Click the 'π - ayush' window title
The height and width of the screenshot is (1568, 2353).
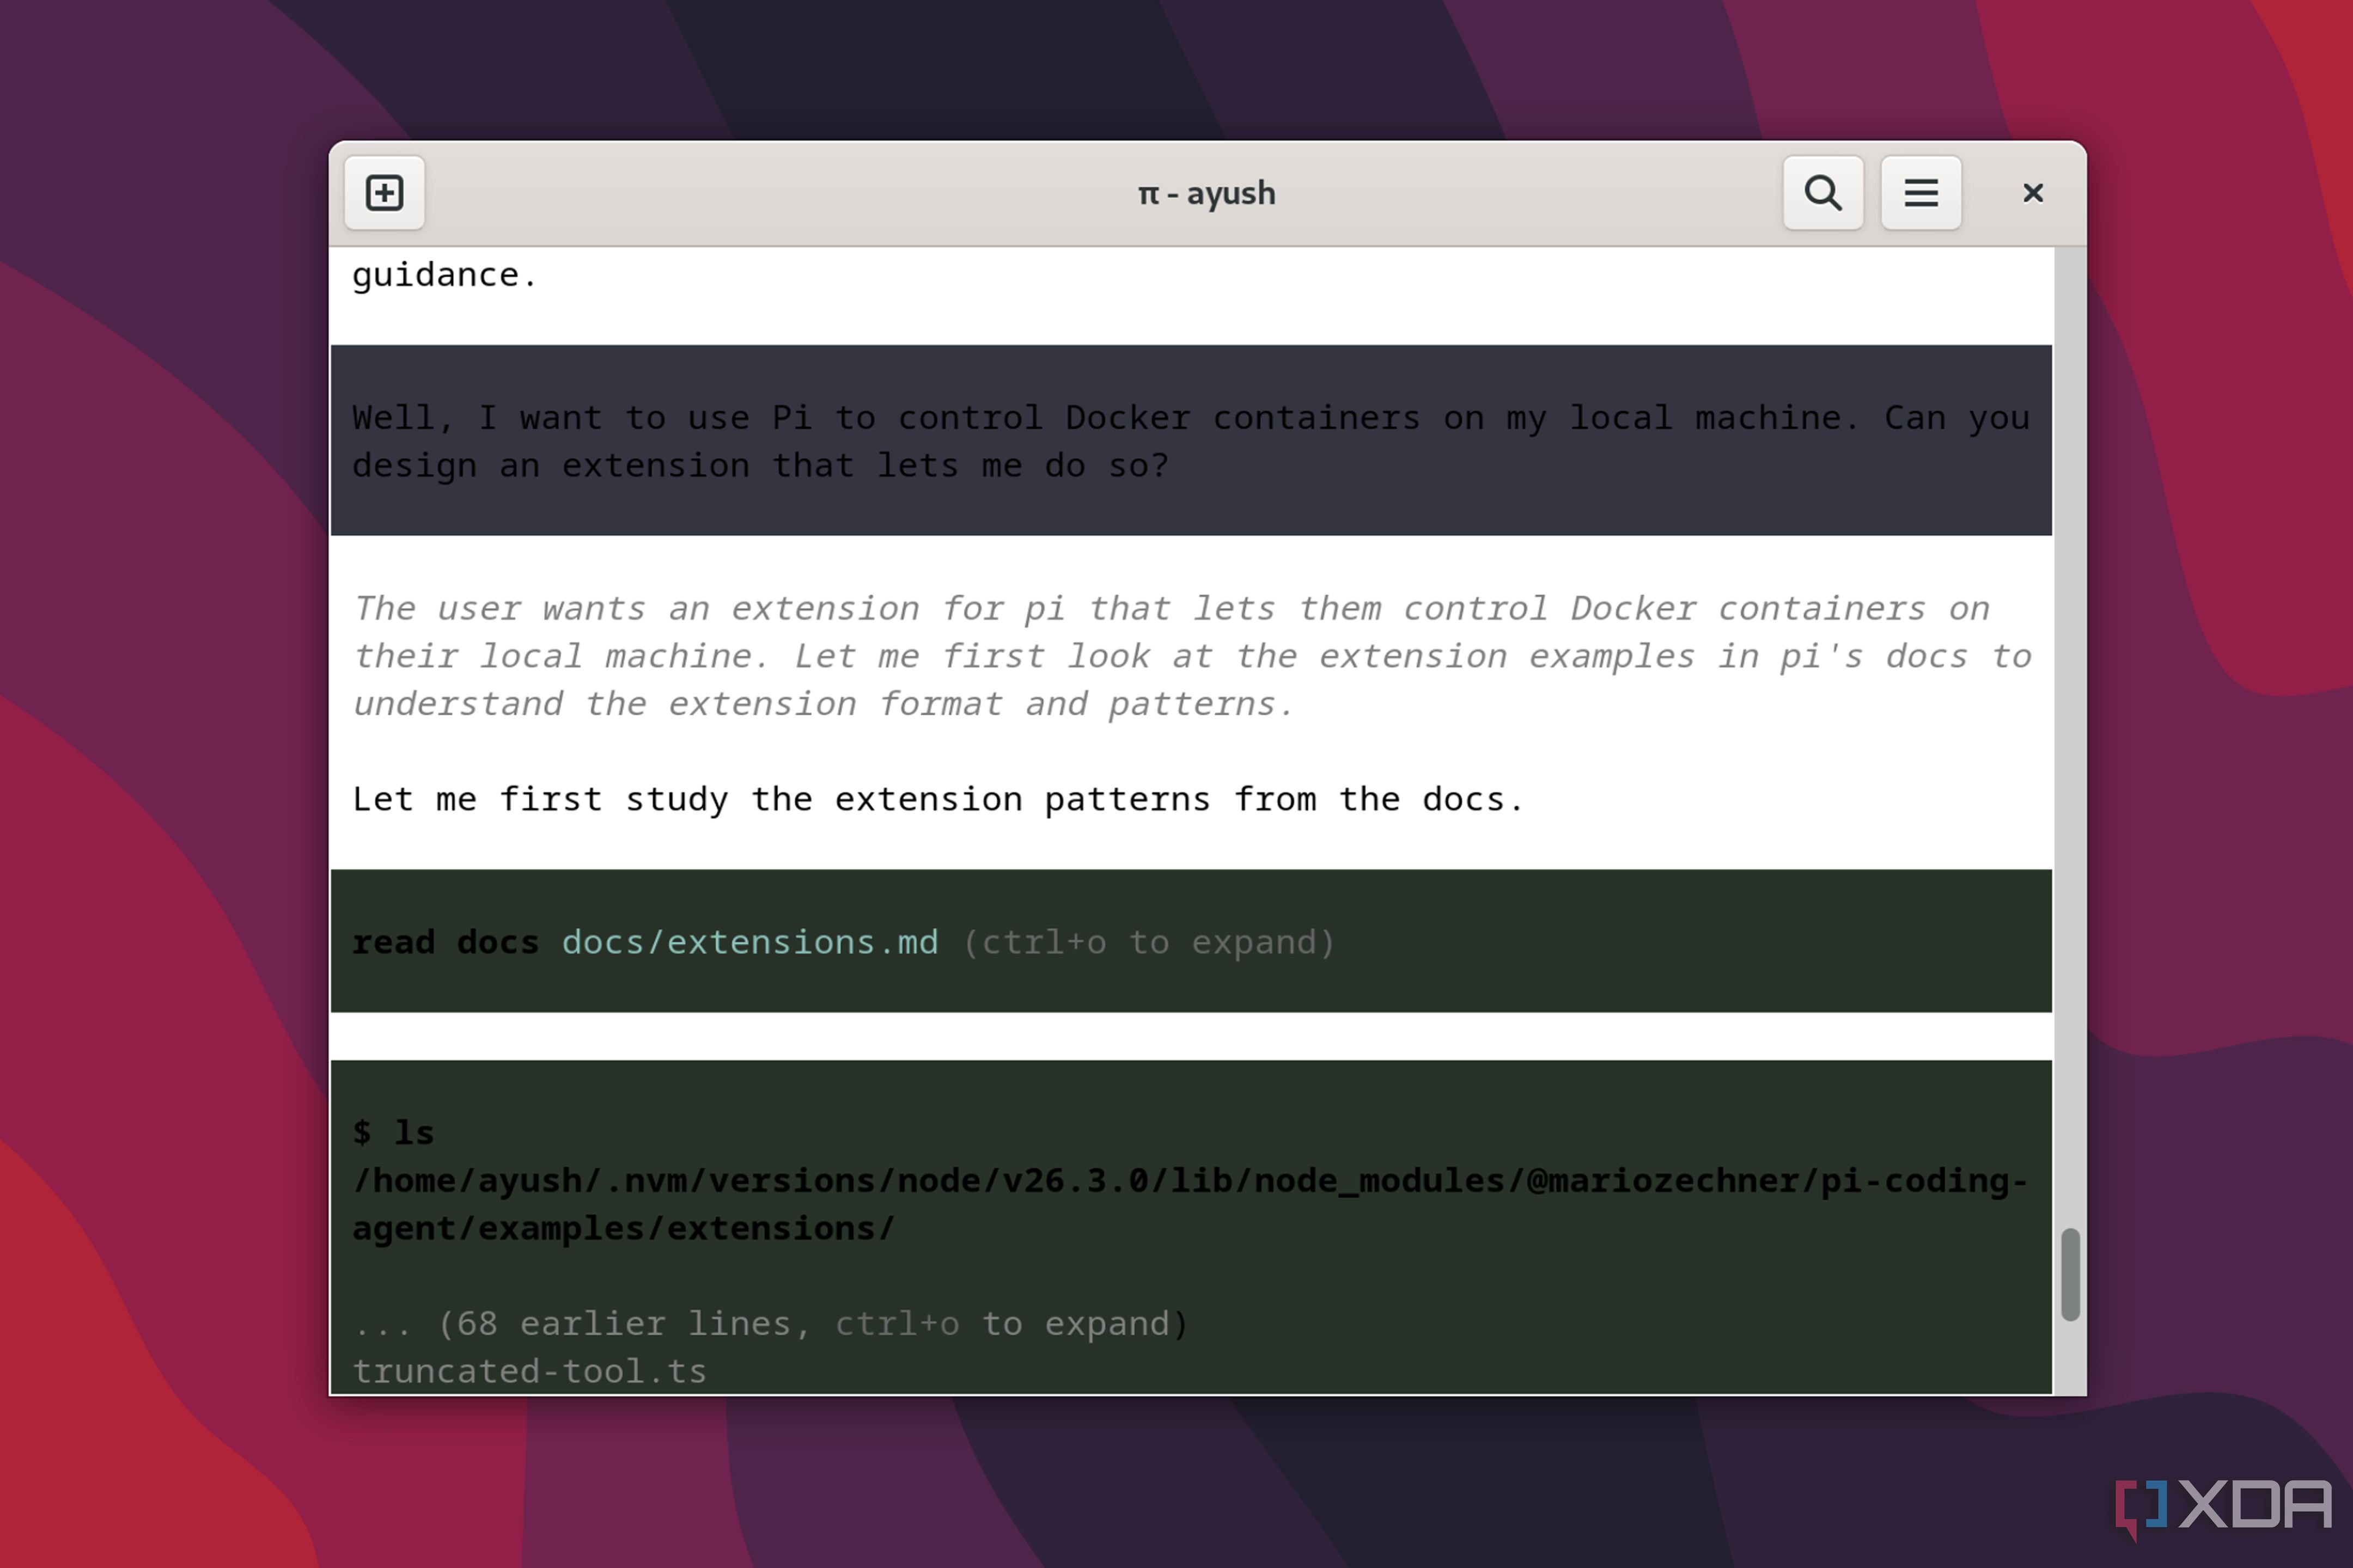pos(1206,193)
